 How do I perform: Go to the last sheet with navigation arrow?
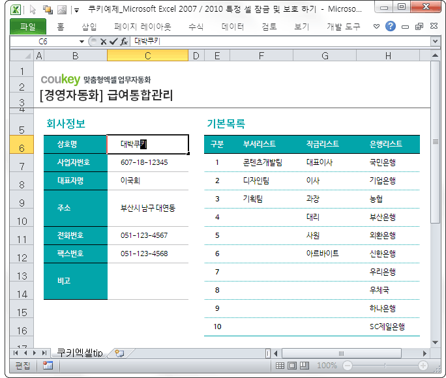point(44,353)
